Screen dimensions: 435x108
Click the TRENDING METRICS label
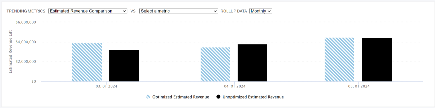pos(26,11)
